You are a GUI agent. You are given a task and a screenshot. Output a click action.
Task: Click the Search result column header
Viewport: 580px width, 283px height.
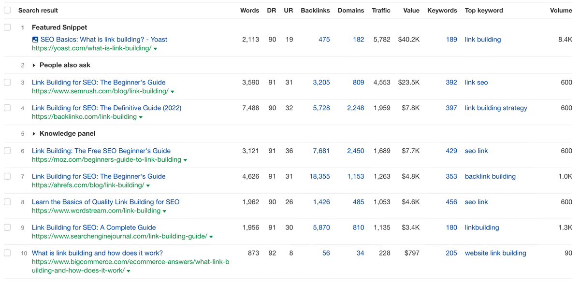tap(38, 10)
